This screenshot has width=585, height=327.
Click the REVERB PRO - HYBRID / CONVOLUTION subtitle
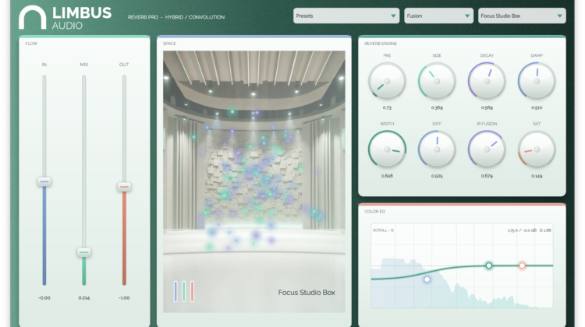tap(176, 17)
